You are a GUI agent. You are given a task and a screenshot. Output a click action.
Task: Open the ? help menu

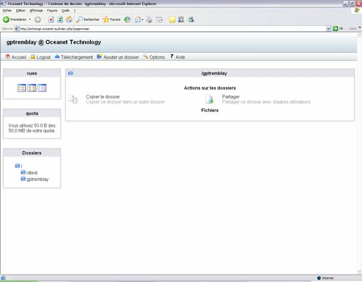[74, 11]
